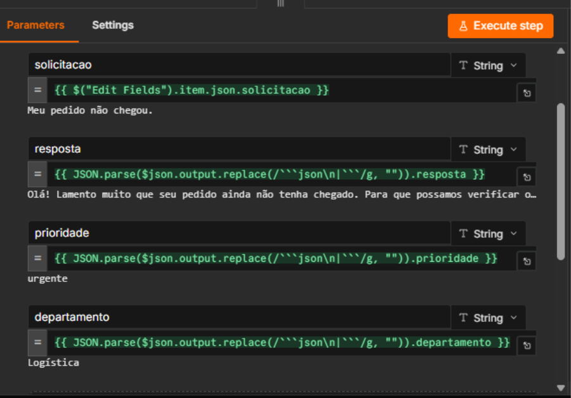Image resolution: width=571 pixels, height=398 pixels.
Task: Click the Execute step button
Action: coord(501,26)
